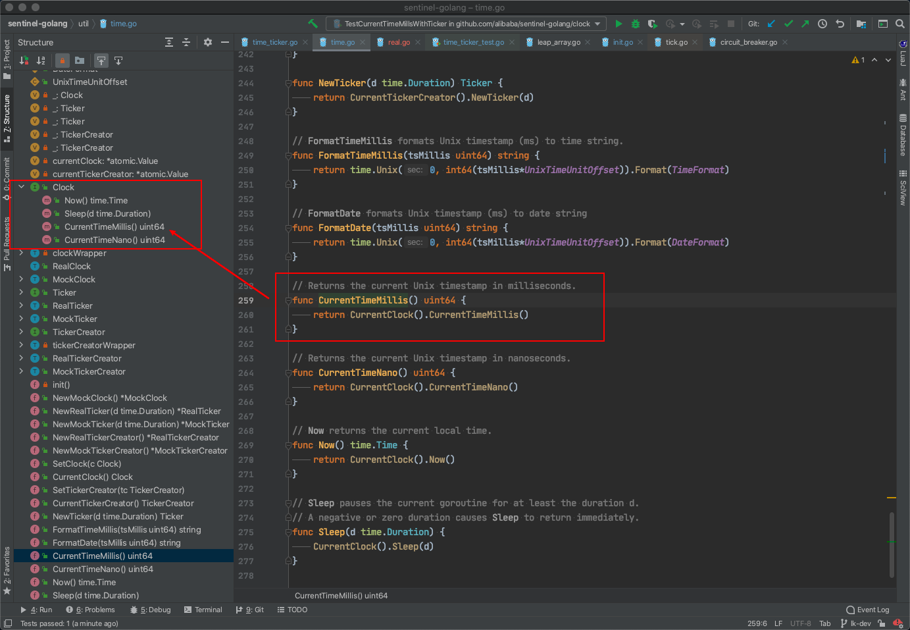Screen dimensions: 910x630
Task: Switch to circuit_breaker.go tab
Action: pos(748,42)
